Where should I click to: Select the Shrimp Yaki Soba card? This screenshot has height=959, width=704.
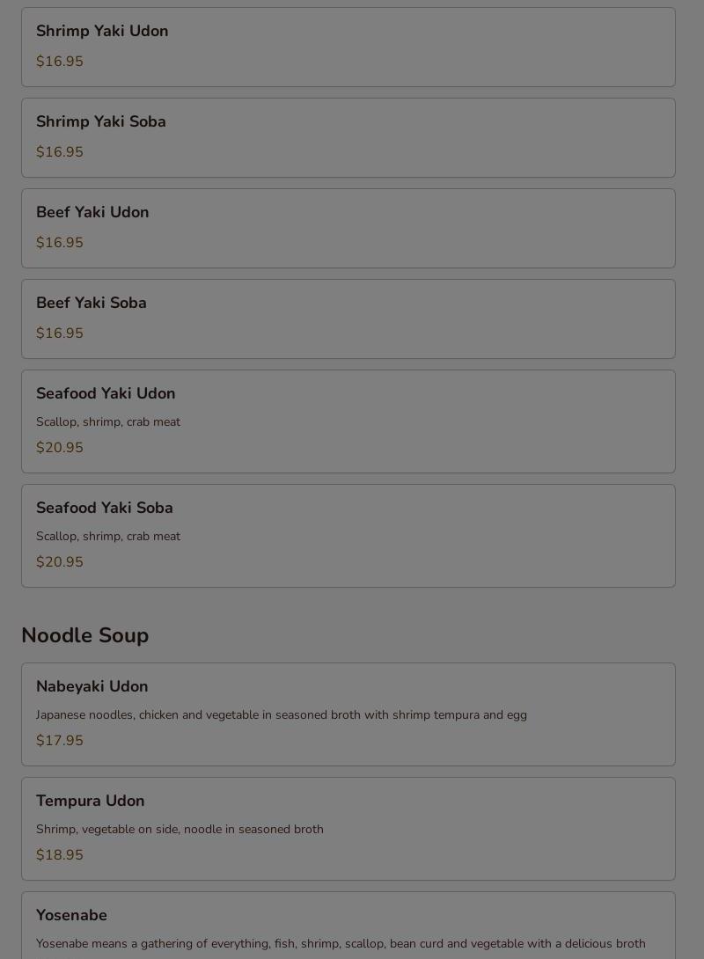[x=348, y=137]
